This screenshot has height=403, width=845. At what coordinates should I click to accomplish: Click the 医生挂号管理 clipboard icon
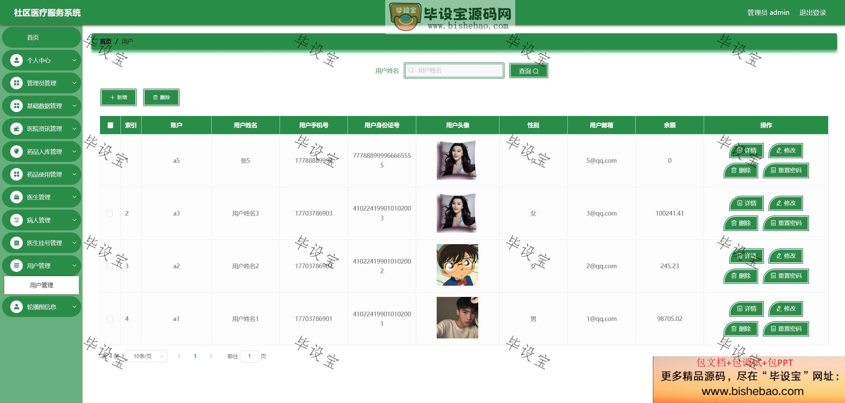tap(16, 243)
